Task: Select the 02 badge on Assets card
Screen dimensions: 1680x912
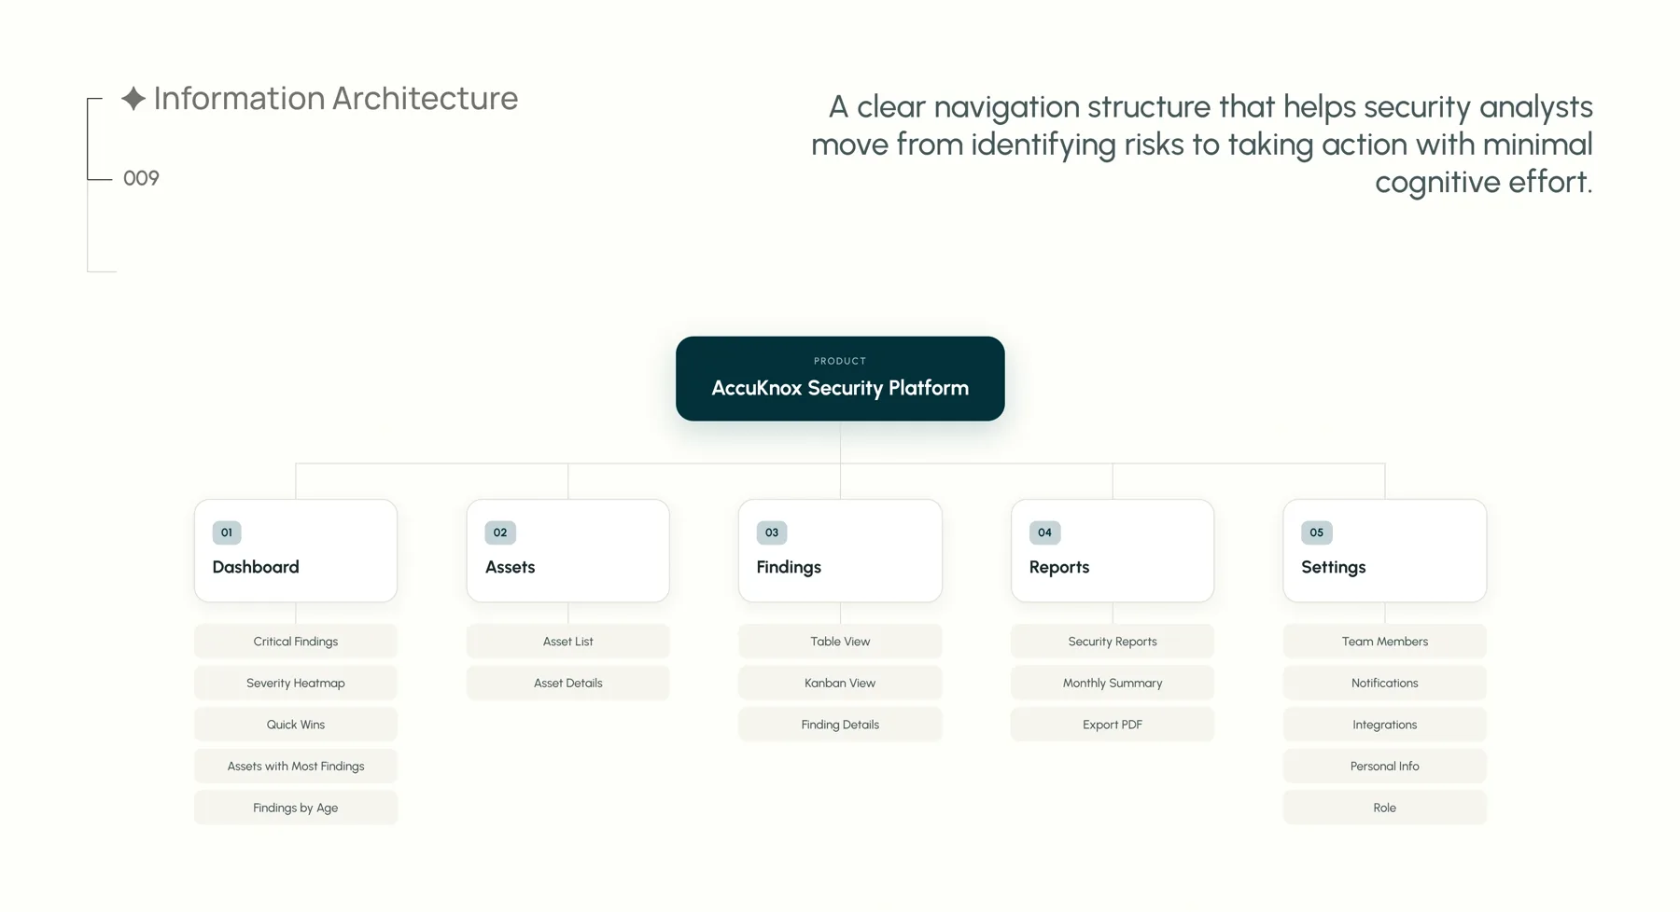Action: (500, 532)
